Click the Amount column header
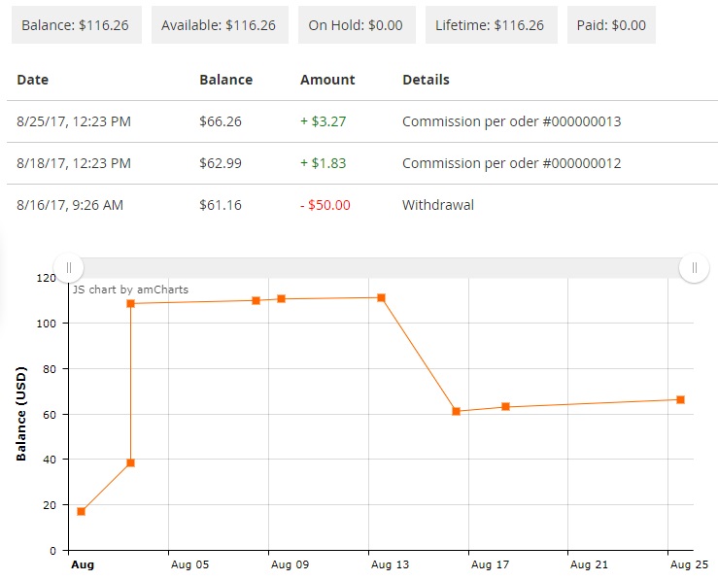 tap(327, 80)
